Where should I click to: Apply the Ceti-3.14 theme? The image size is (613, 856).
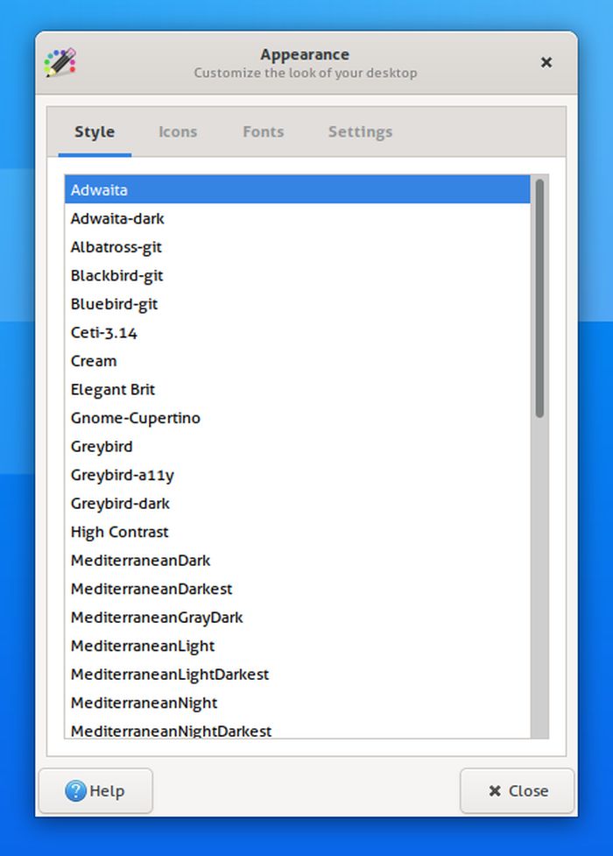click(x=103, y=333)
